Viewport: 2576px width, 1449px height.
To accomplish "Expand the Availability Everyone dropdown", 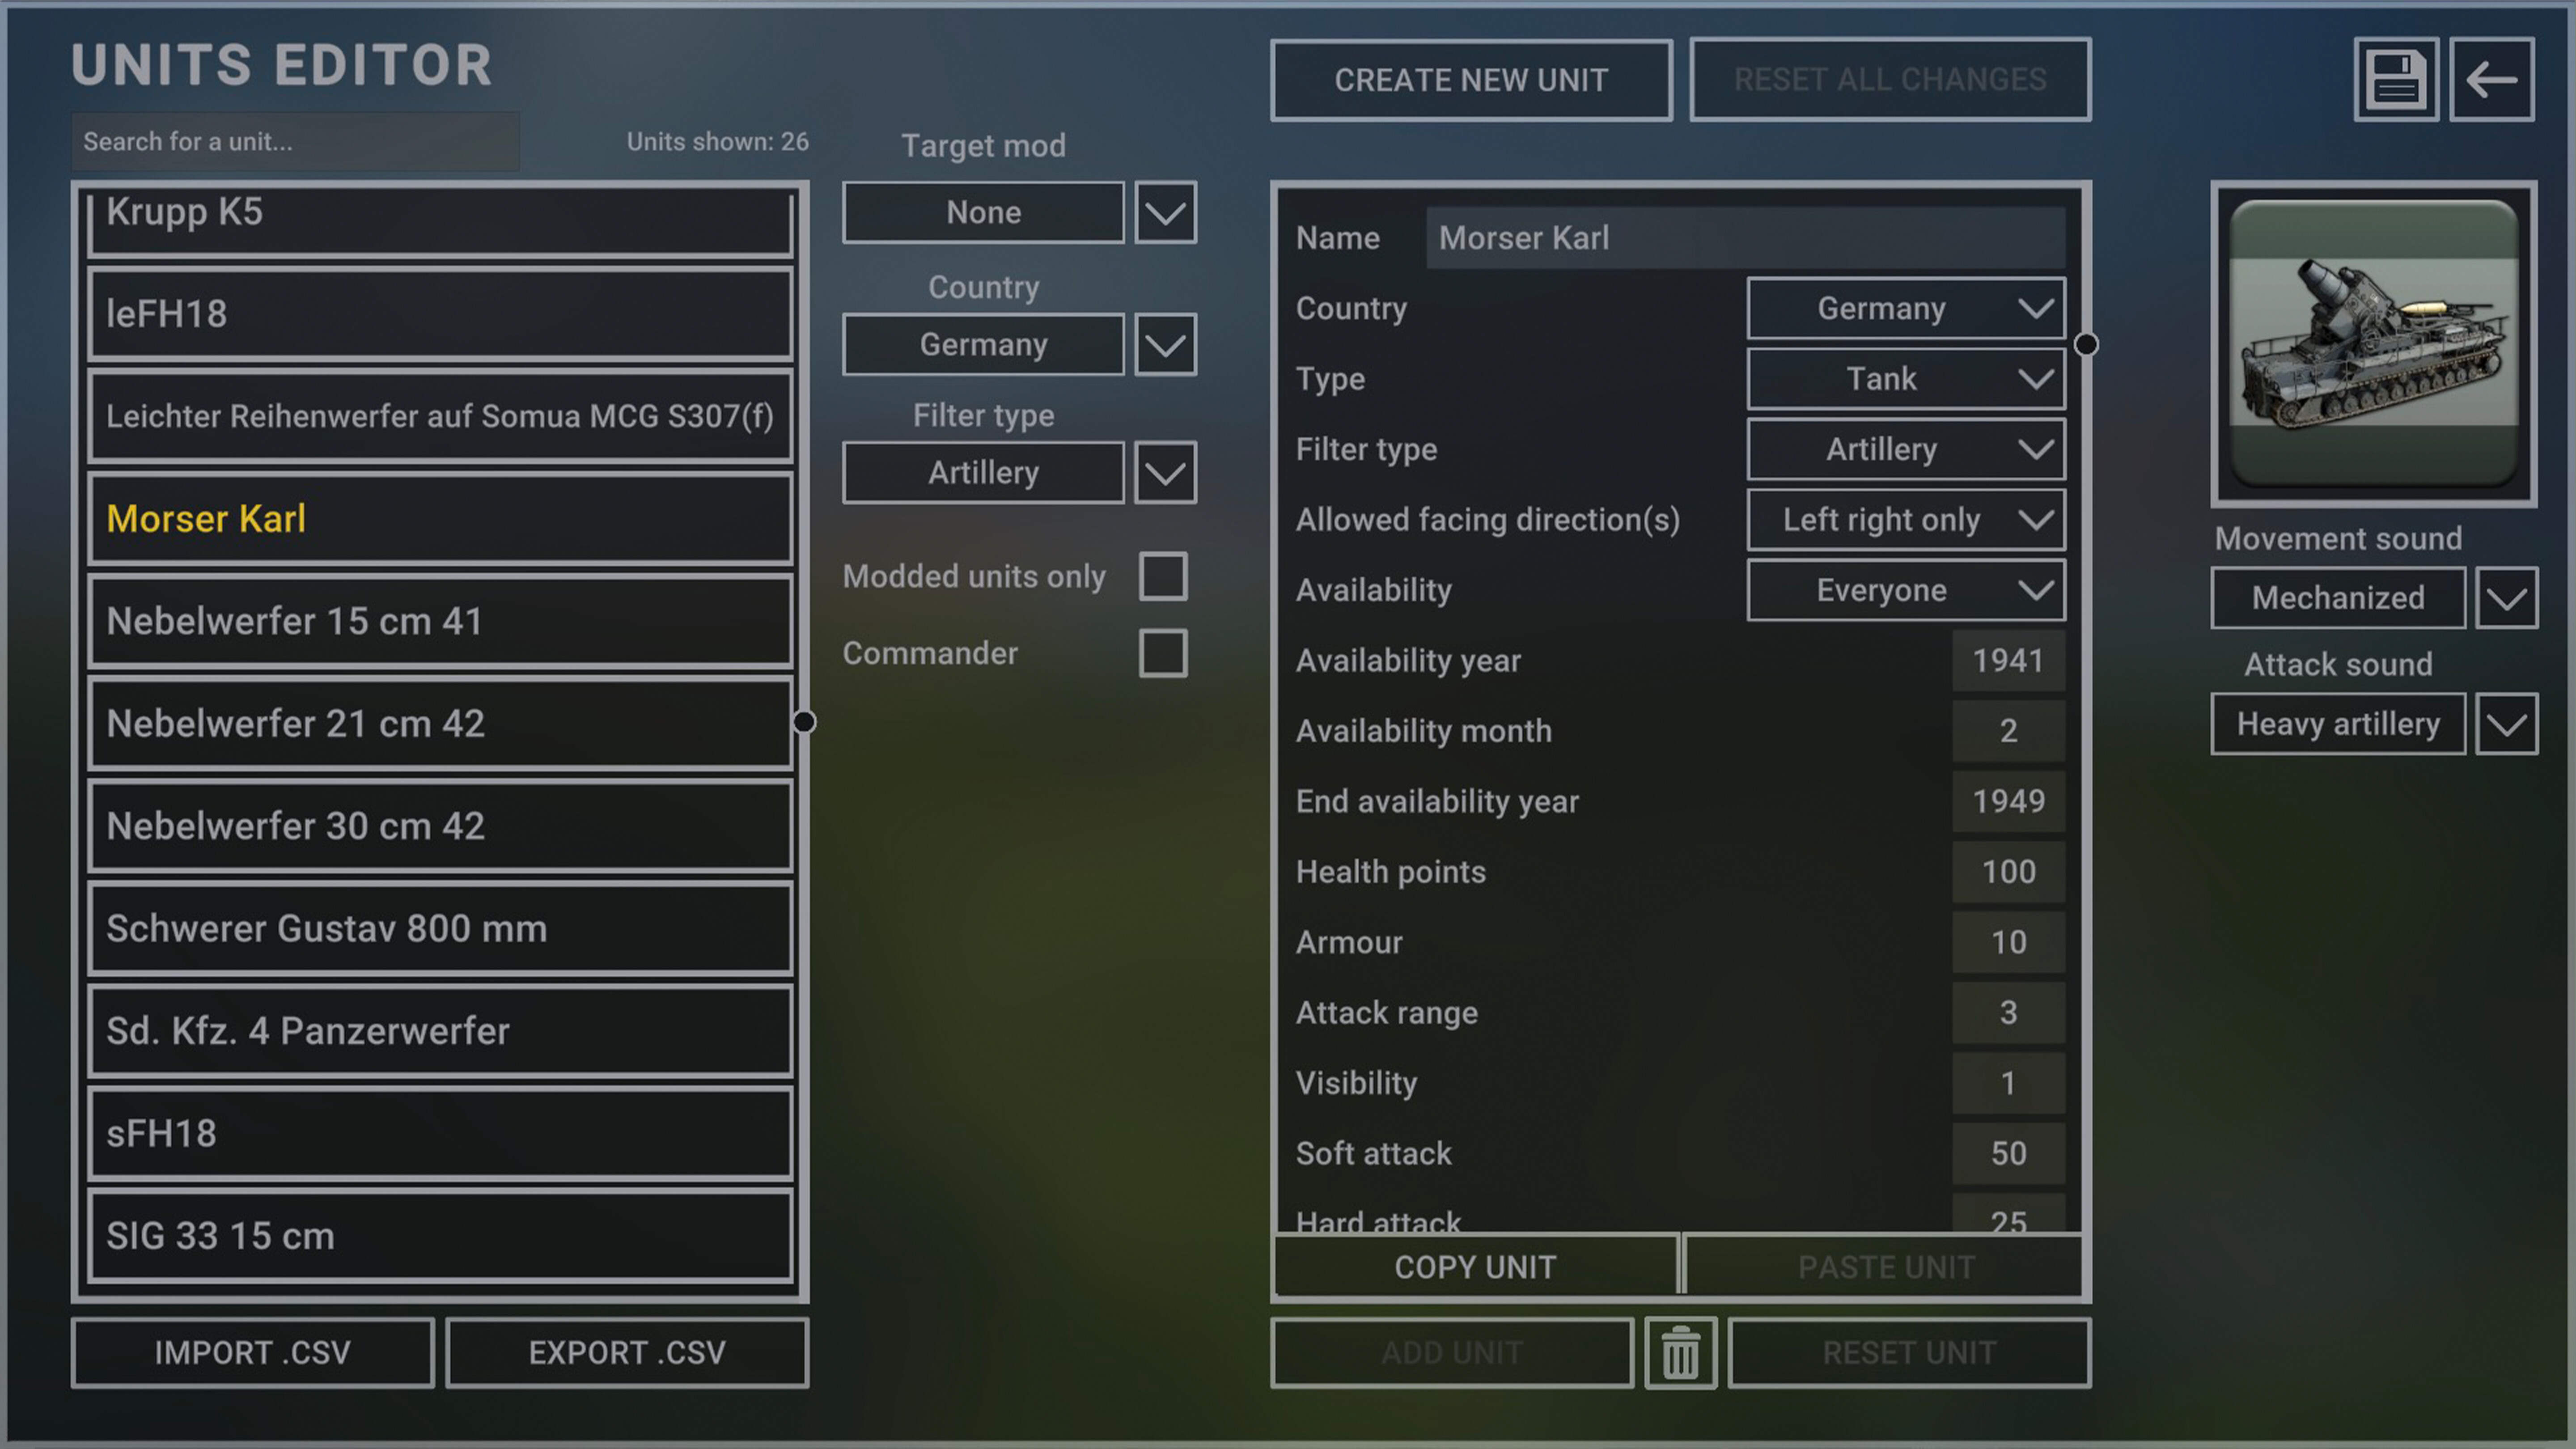I will click(x=1906, y=590).
